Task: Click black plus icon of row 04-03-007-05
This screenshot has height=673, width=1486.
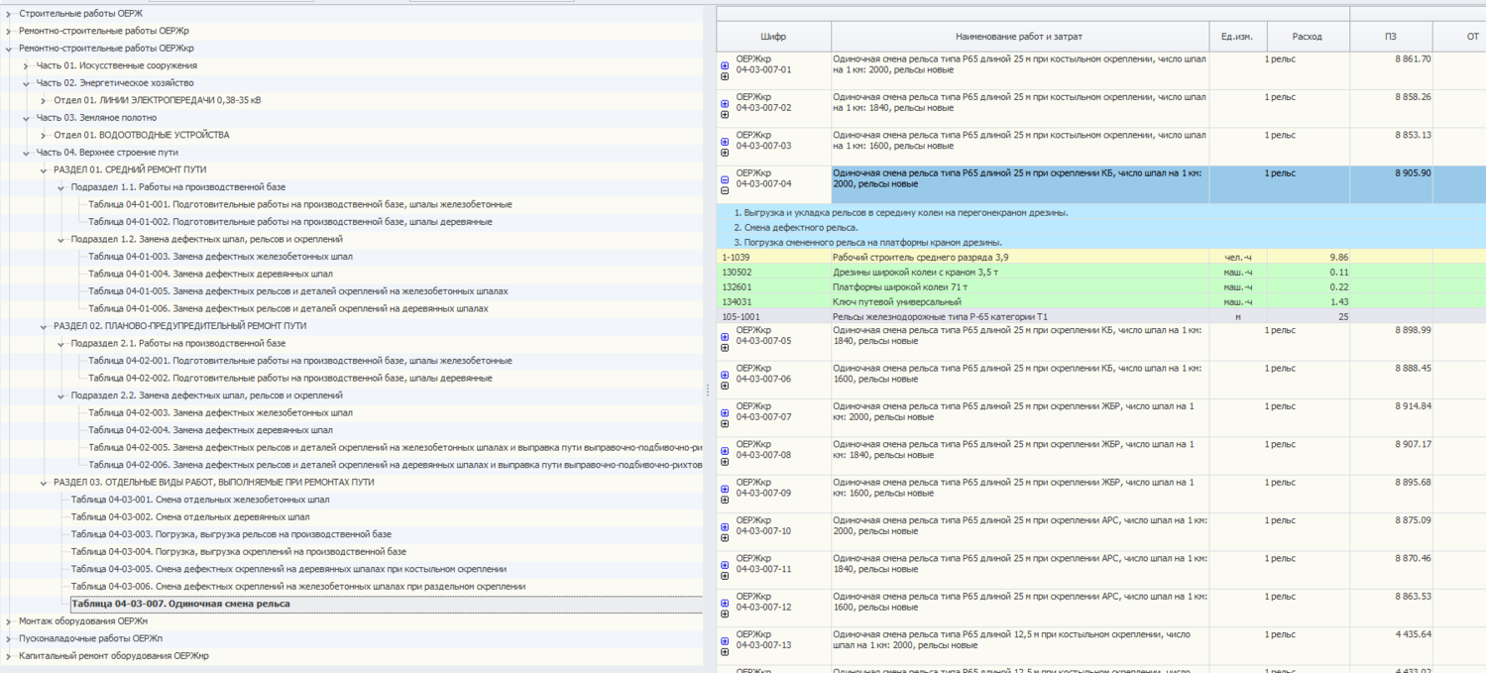Action: [x=725, y=348]
